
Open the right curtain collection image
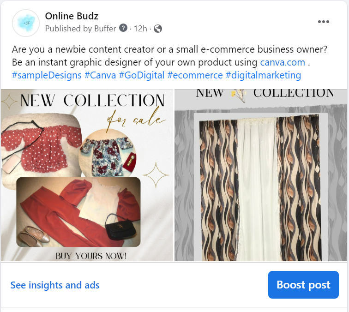pos(262,175)
